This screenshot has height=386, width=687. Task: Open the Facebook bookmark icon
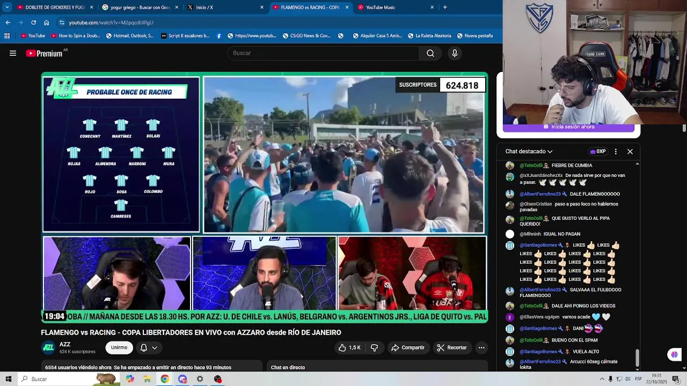(219, 36)
